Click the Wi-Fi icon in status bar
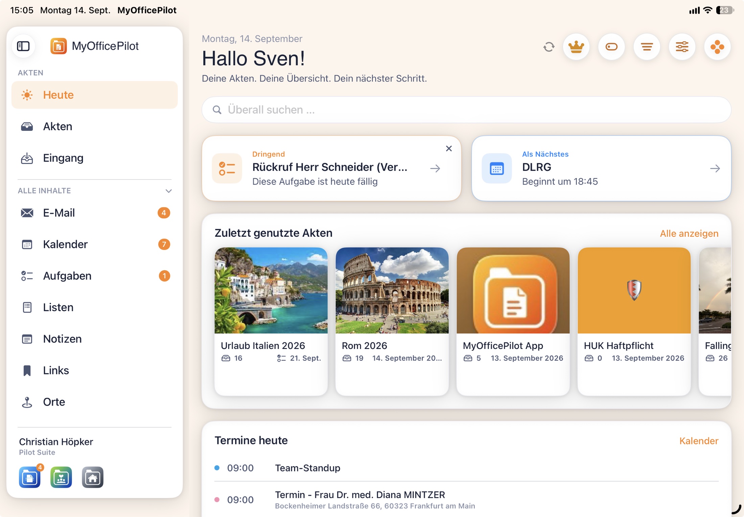The height and width of the screenshot is (517, 744). click(x=707, y=10)
